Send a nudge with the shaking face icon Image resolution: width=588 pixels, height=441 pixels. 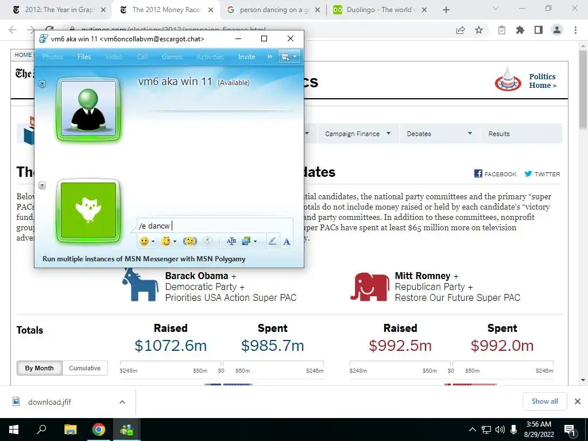[x=189, y=241]
